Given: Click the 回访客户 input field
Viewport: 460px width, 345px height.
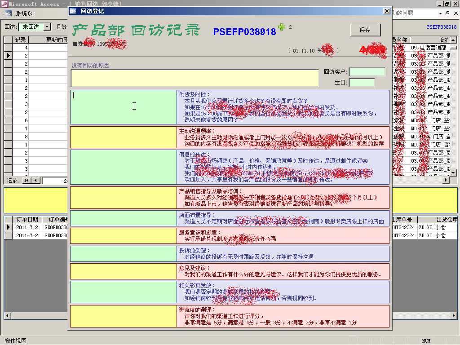Looking at the screenshot, I should [367, 72].
